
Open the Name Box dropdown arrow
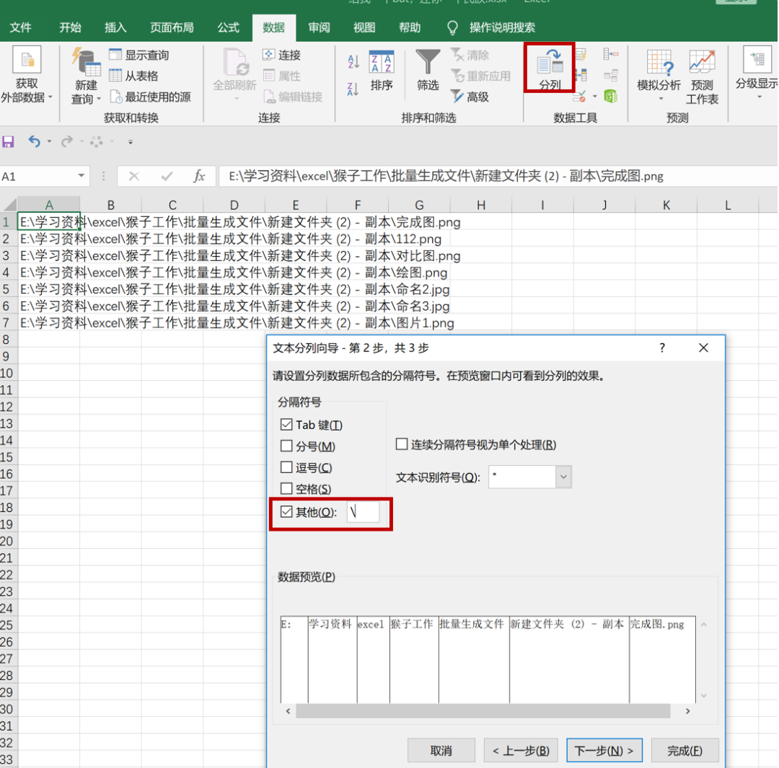[81, 176]
